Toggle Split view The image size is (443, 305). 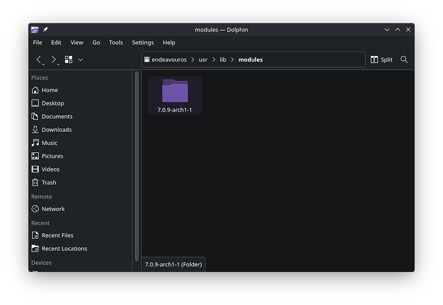click(x=381, y=60)
